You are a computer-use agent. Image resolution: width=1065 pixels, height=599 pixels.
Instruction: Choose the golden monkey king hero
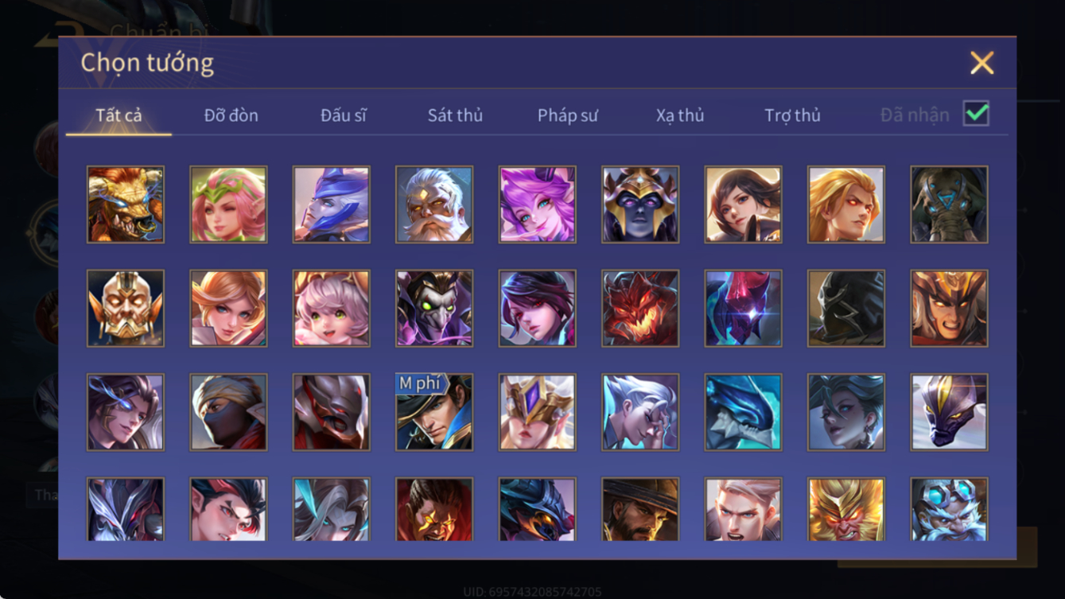pos(846,509)
